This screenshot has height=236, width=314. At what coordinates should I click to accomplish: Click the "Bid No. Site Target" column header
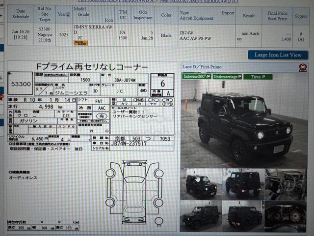pyautogui.click(x=45, y=14)
